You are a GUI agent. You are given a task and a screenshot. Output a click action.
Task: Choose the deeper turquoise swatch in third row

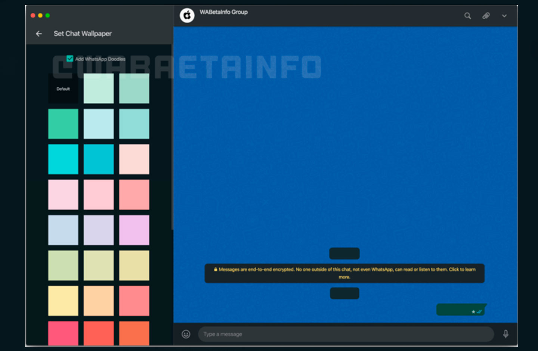coord(99,159)
